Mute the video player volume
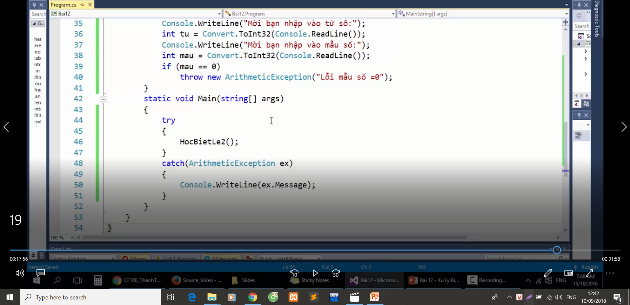The height and width of the screenshot is (305, 630). pos(20,273)
